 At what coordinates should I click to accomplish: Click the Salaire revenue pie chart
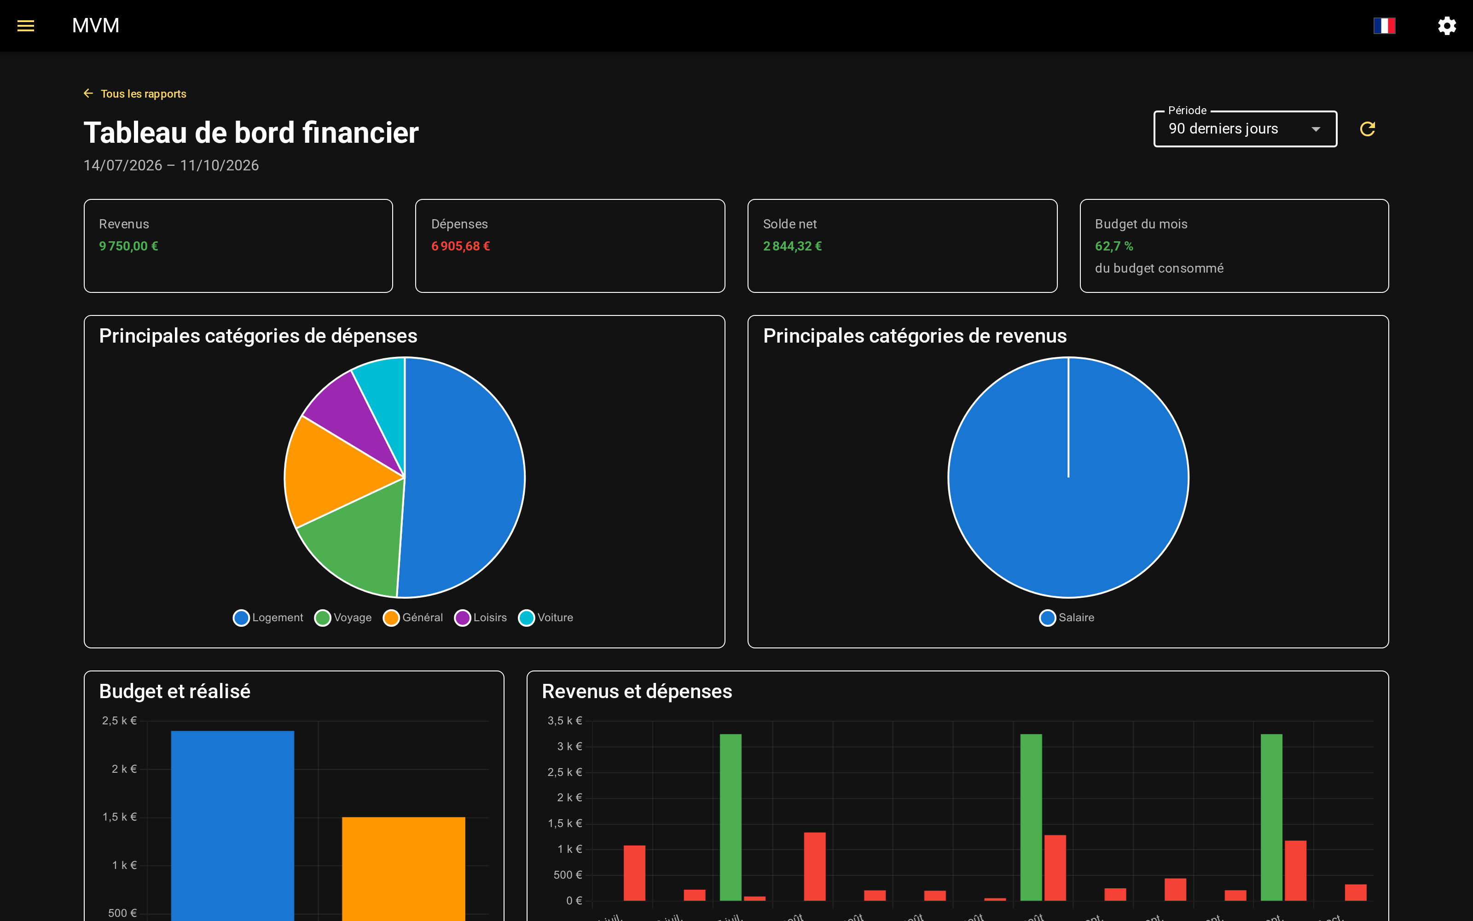coord(1068,477)
